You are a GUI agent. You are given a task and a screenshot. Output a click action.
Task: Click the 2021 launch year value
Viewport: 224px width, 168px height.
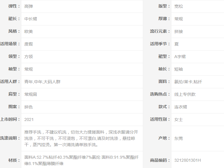tap(29, 119)
